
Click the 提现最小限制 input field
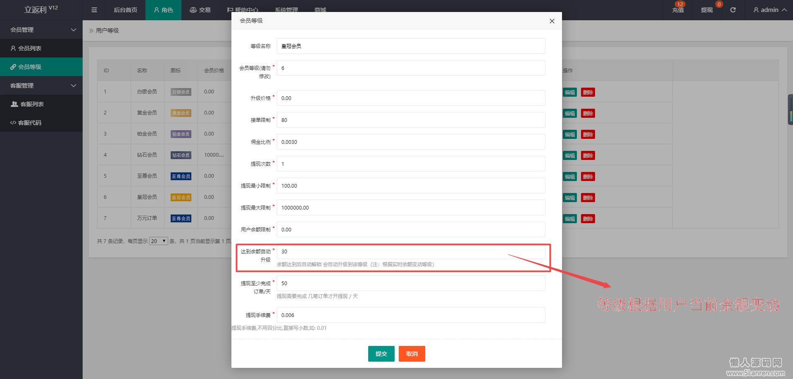pos(411,186)
